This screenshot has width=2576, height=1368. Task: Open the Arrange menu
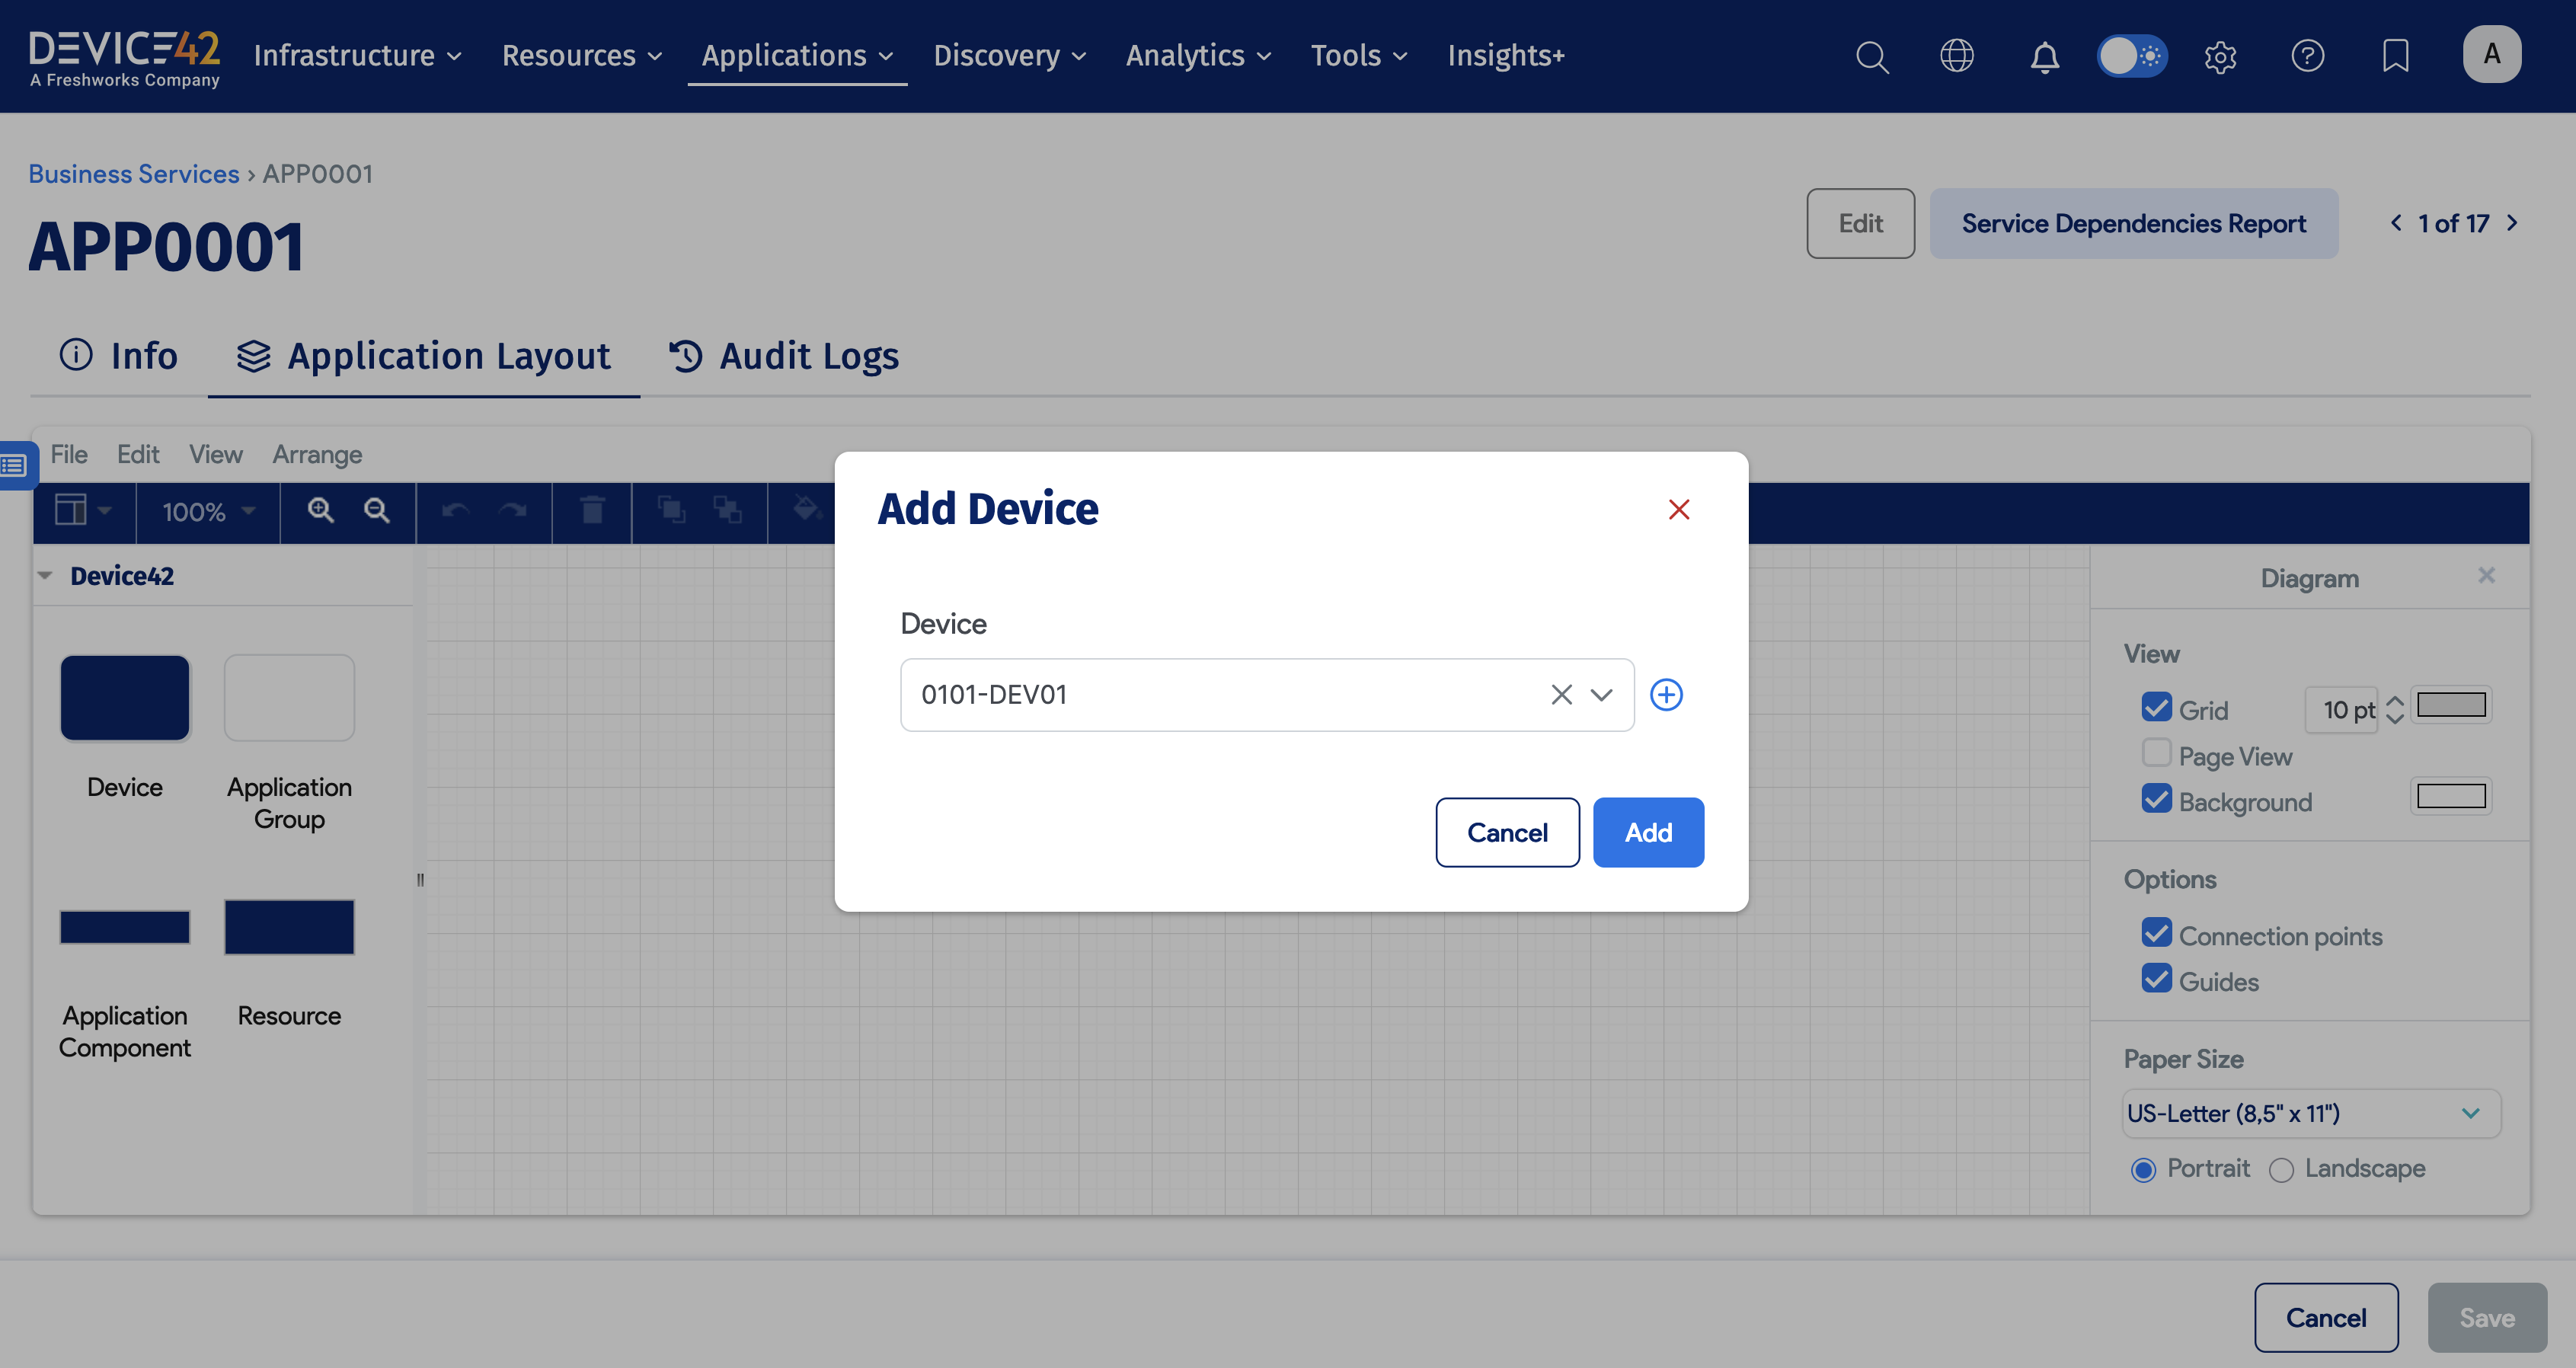pyautogui.click(x=317, y=455)
